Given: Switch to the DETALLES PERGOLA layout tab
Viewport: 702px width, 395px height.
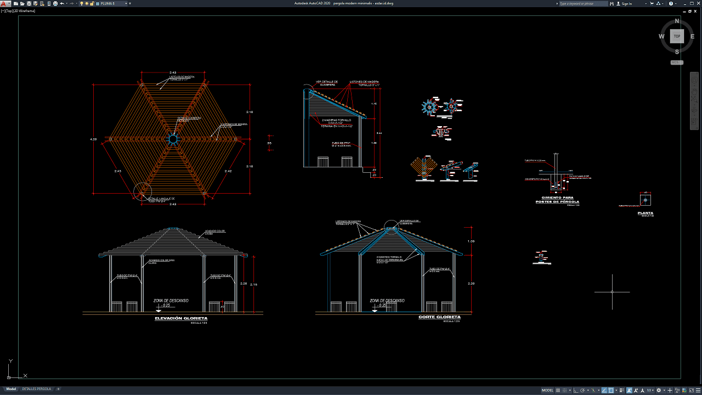Looking at the screenshot, I should point(36,389).
